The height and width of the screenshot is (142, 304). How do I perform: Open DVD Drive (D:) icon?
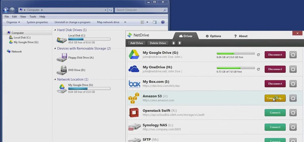(x=62, y=70)
